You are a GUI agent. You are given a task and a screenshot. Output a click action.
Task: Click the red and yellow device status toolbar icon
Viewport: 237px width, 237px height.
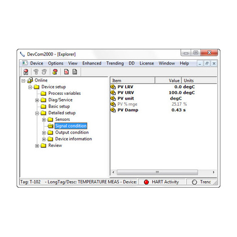click(x=55, y=72)
